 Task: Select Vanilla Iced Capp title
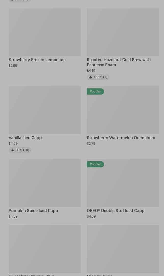coord(25,138)
